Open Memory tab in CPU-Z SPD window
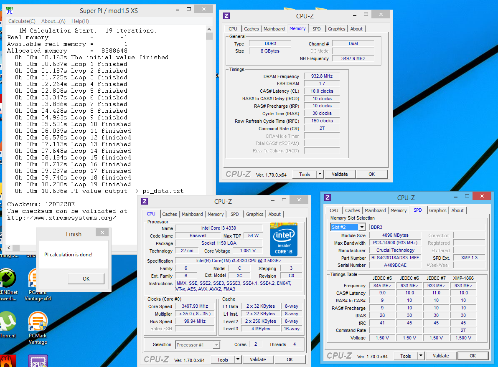Screen dimensions: 498x367 399,210
